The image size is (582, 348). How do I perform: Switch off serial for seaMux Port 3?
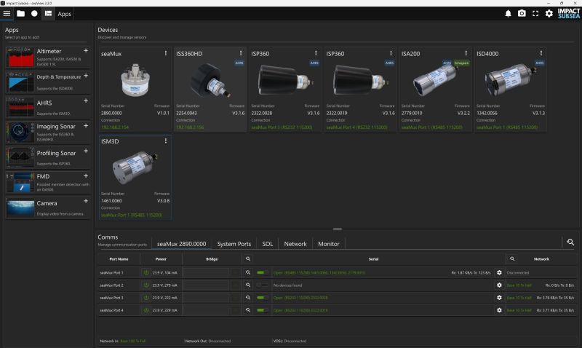click(263, 298)
